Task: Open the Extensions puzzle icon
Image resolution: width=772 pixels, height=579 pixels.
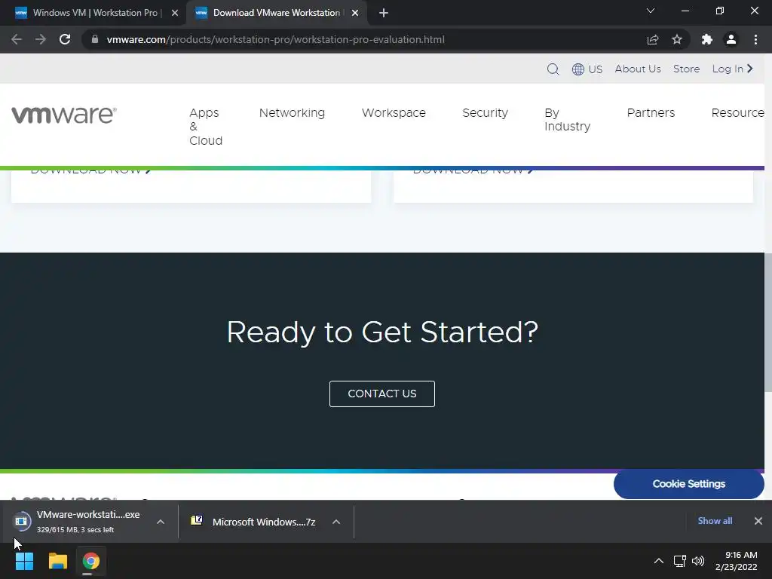Action: [x=707, y=39]
